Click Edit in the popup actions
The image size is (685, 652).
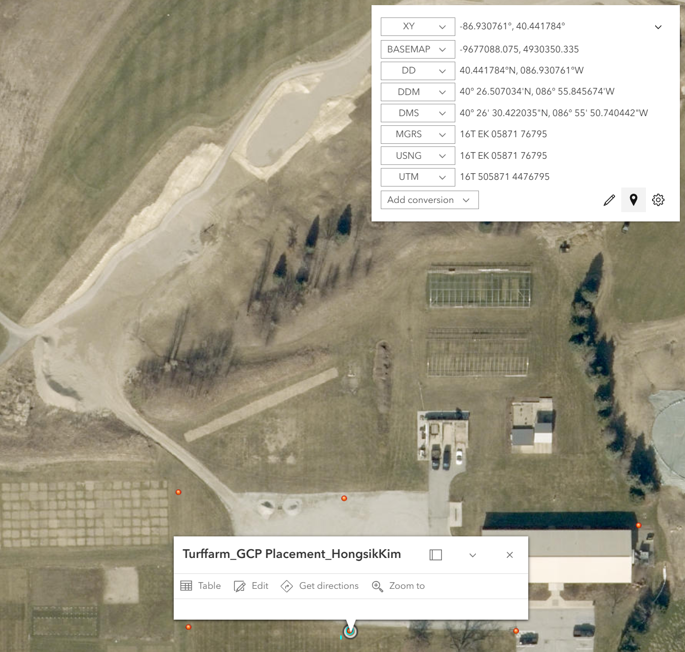click(251, 586)
